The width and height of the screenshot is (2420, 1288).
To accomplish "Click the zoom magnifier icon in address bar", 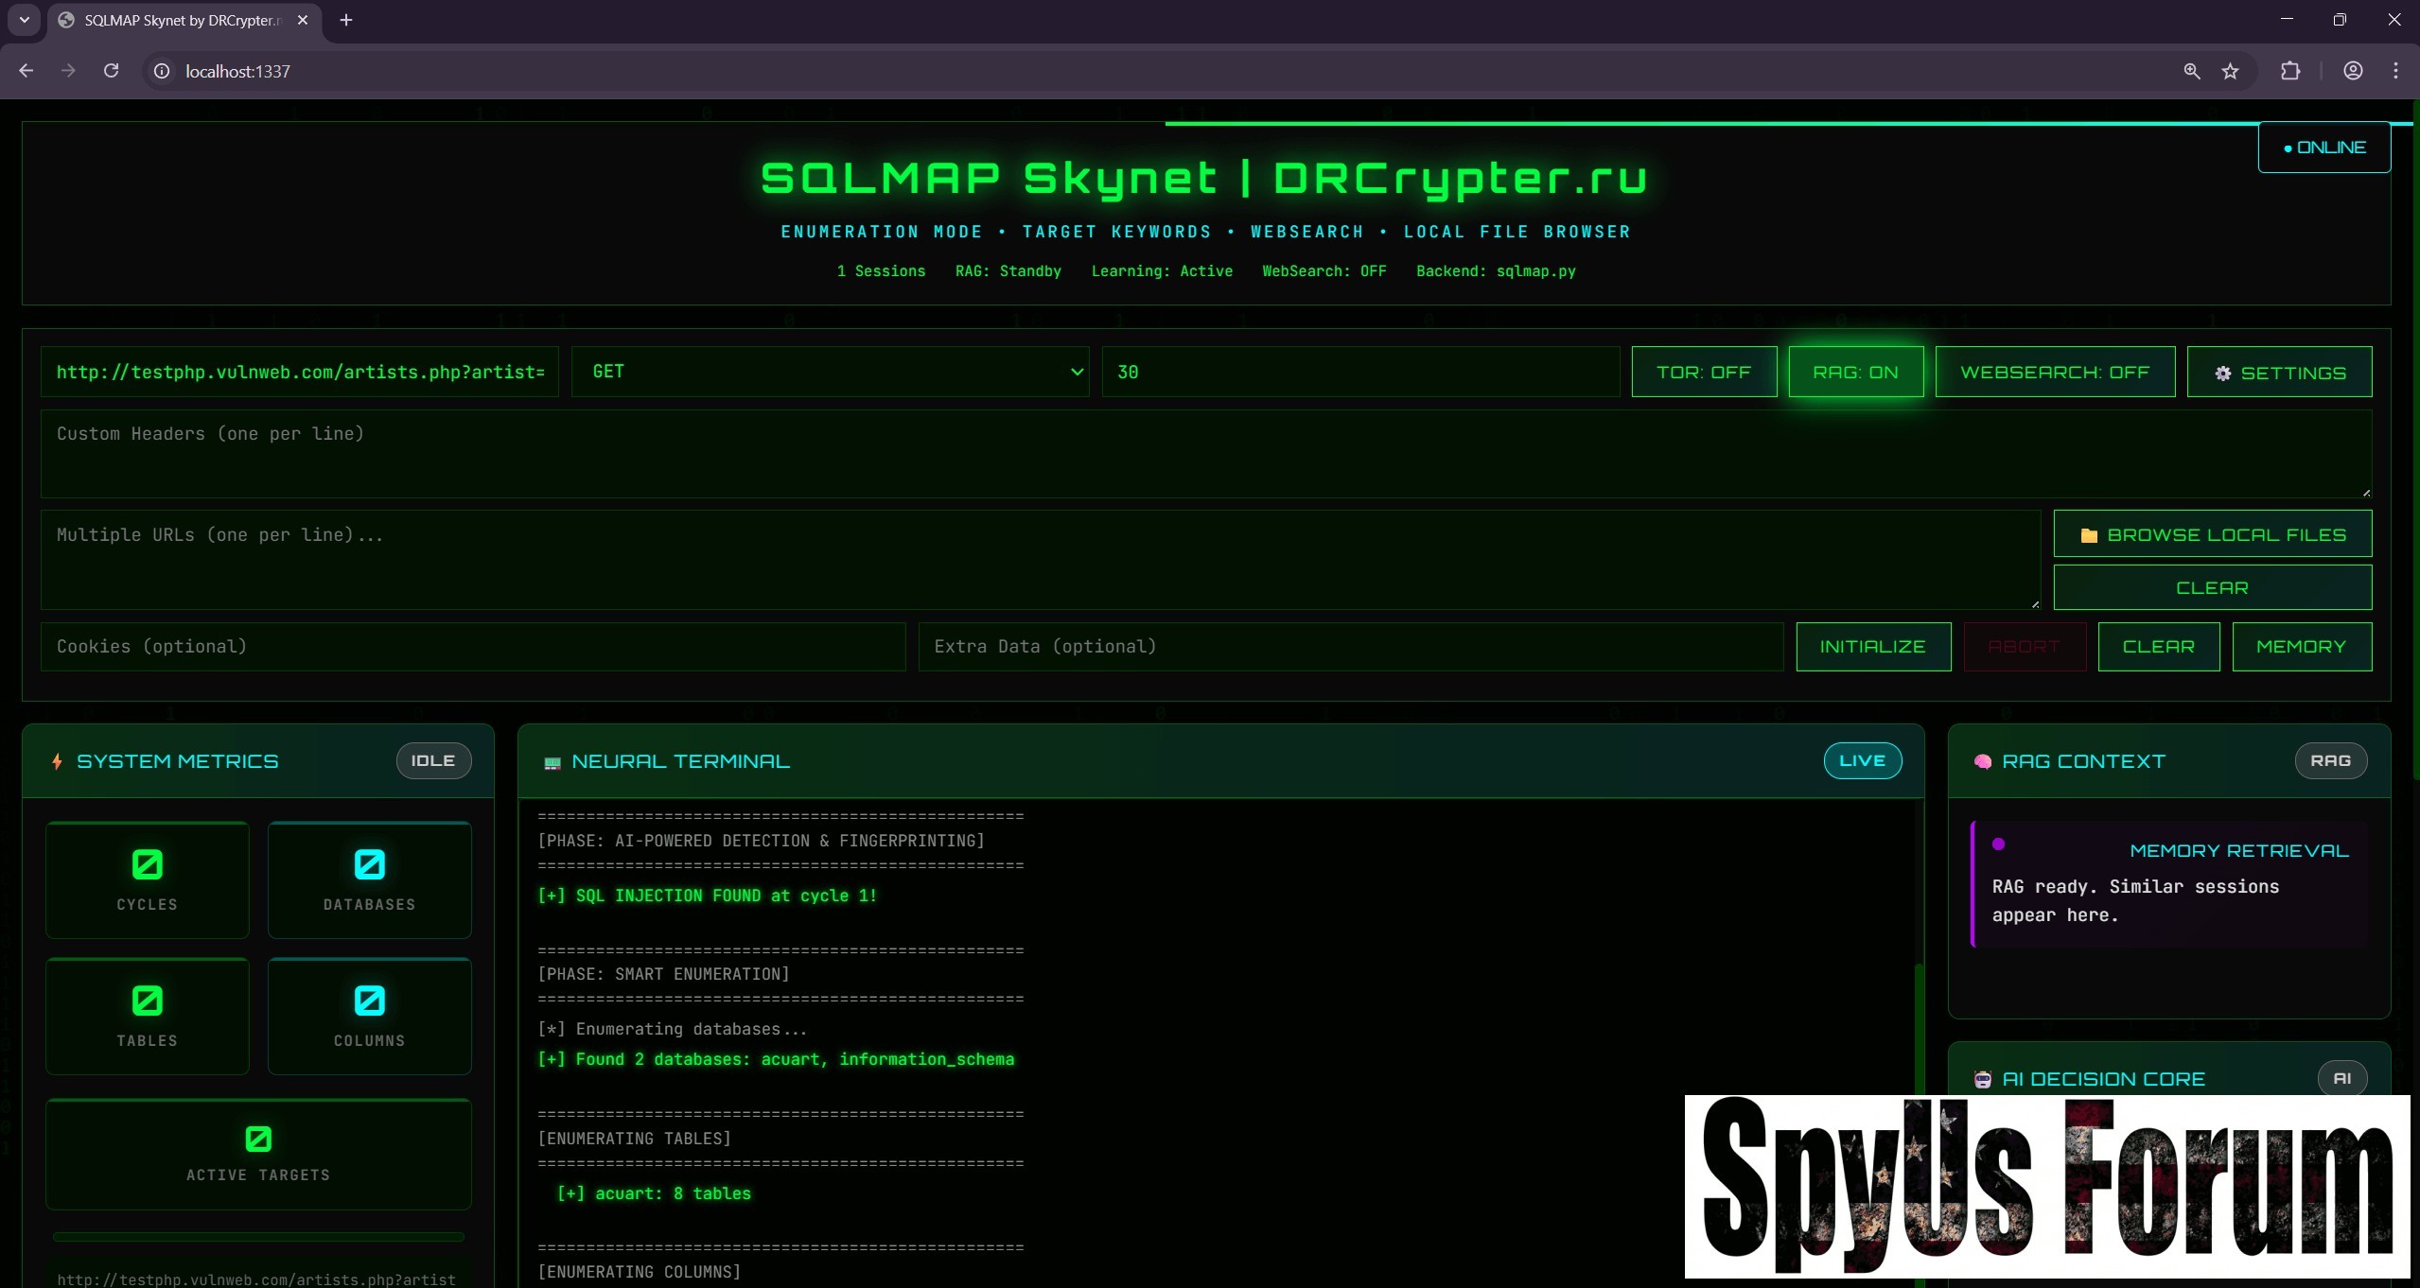I will 2191,71.
